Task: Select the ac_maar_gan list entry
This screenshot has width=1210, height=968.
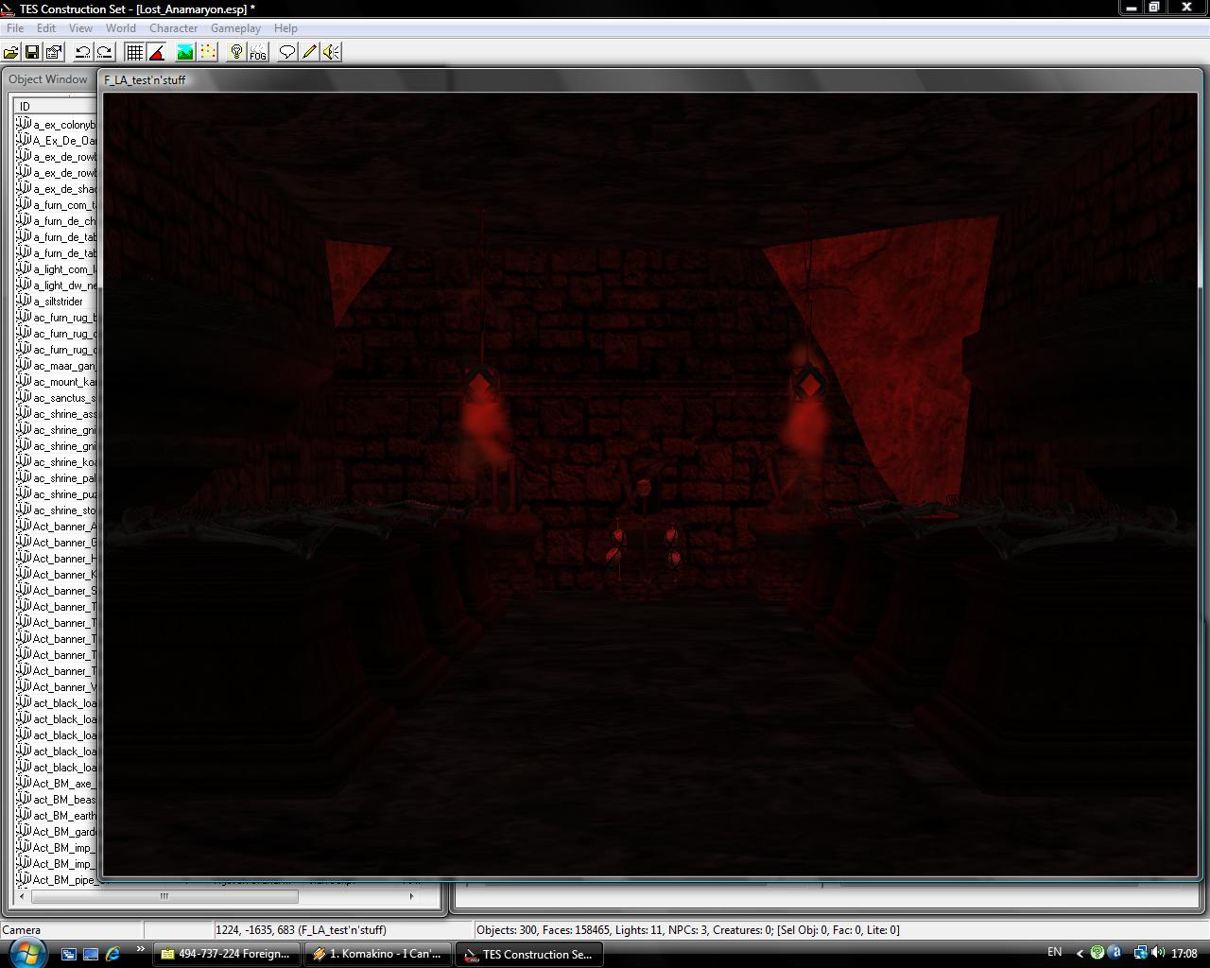Action: (x=57, y=366)
